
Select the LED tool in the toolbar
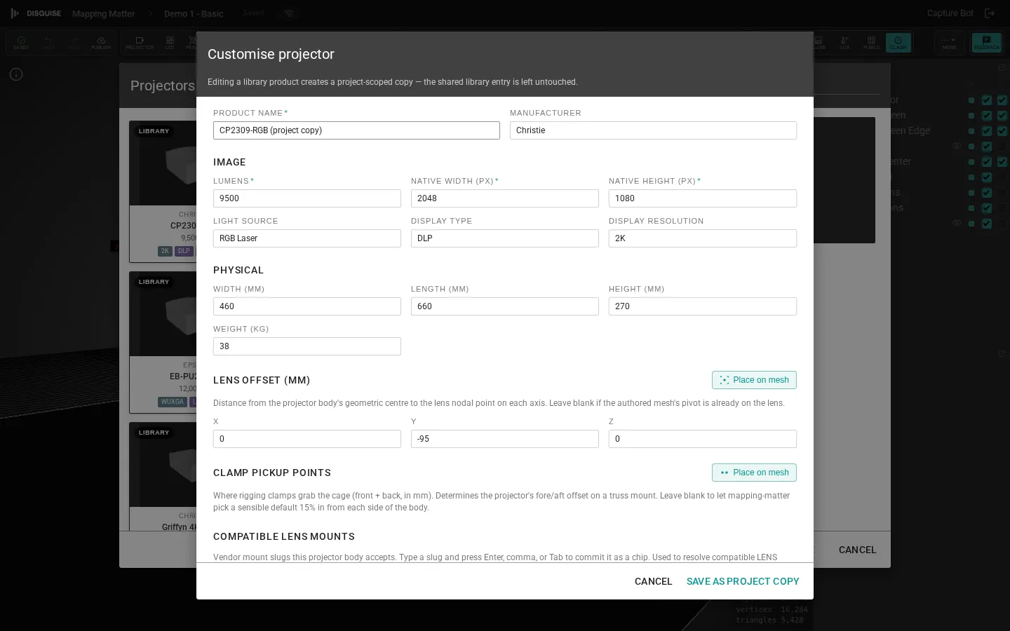click(170, 43)
